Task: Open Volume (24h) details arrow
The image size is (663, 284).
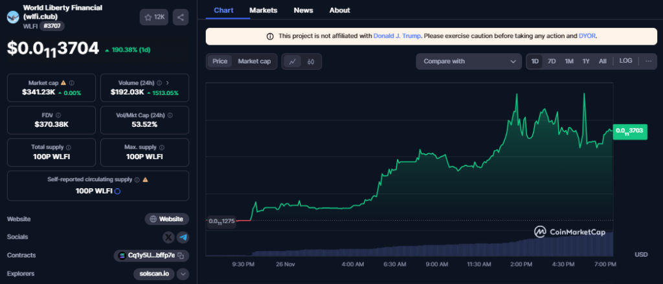Action: 168,83
